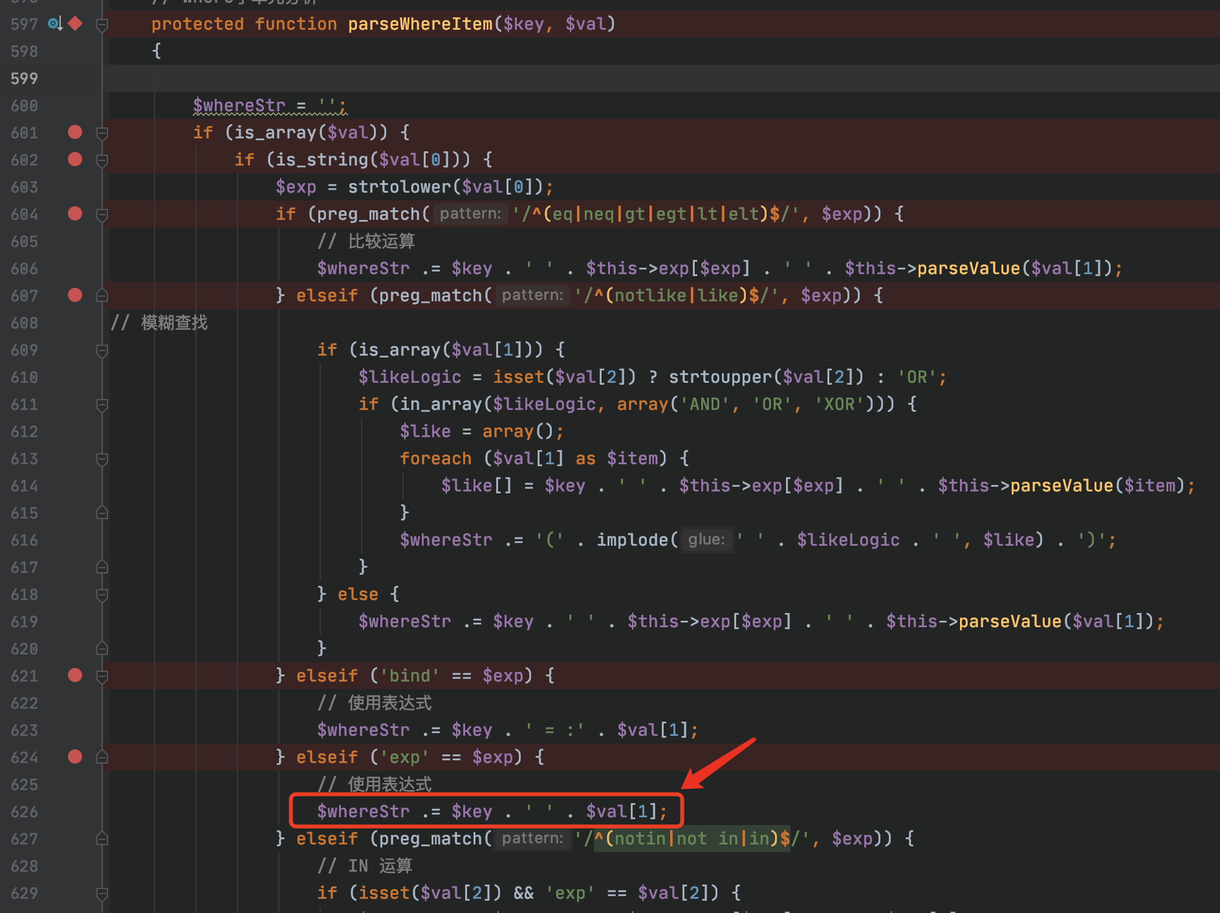Image resolution: width=1220 pixels, height=913 pixels.
Task: Click line number 599 in the gutter
Action: [25, 78]
